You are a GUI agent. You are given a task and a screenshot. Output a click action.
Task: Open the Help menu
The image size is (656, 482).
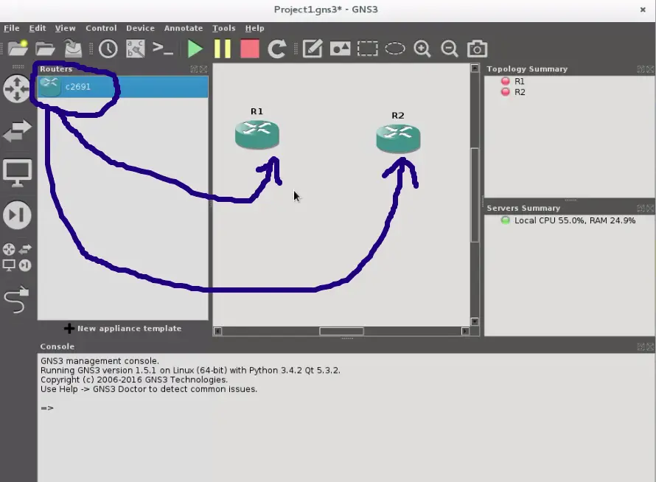pyautogui.click(x=254, y=28)
